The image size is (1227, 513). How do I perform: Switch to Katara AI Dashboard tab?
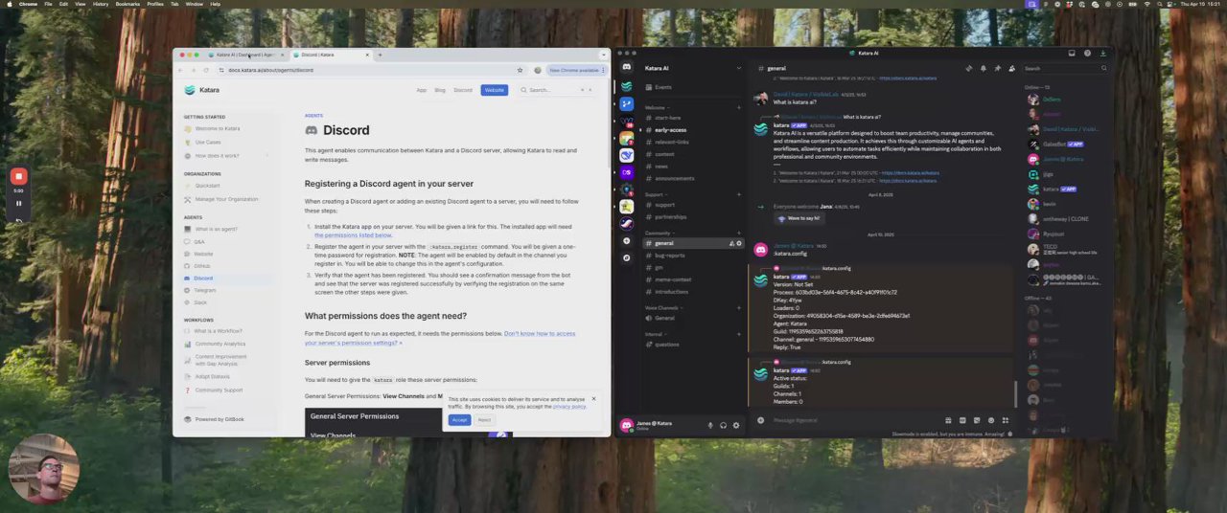[244, 55]
